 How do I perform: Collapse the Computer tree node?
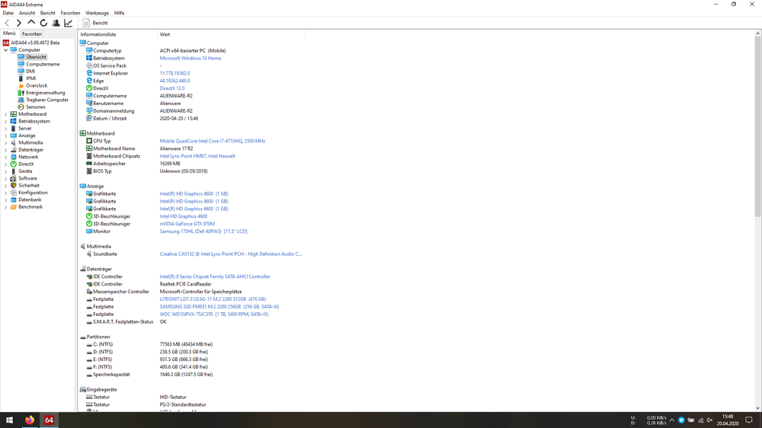5,50
